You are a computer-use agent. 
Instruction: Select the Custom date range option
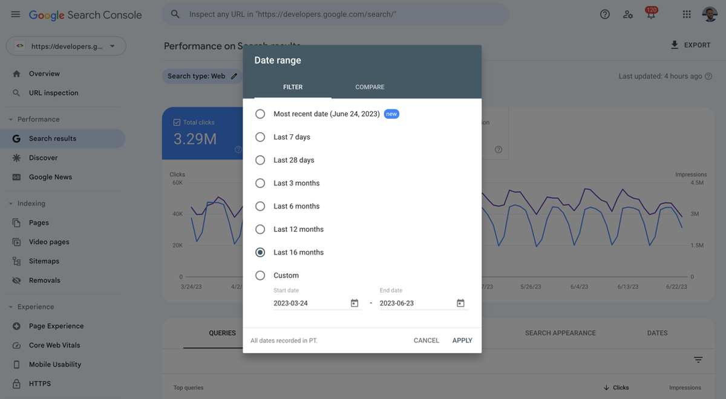pyautogui.click(x=260, y=275)
